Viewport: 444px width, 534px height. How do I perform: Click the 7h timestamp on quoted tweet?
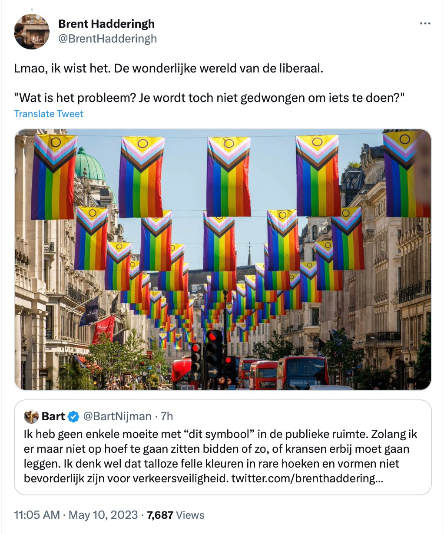pyautogui.click(x=167, y=416)
